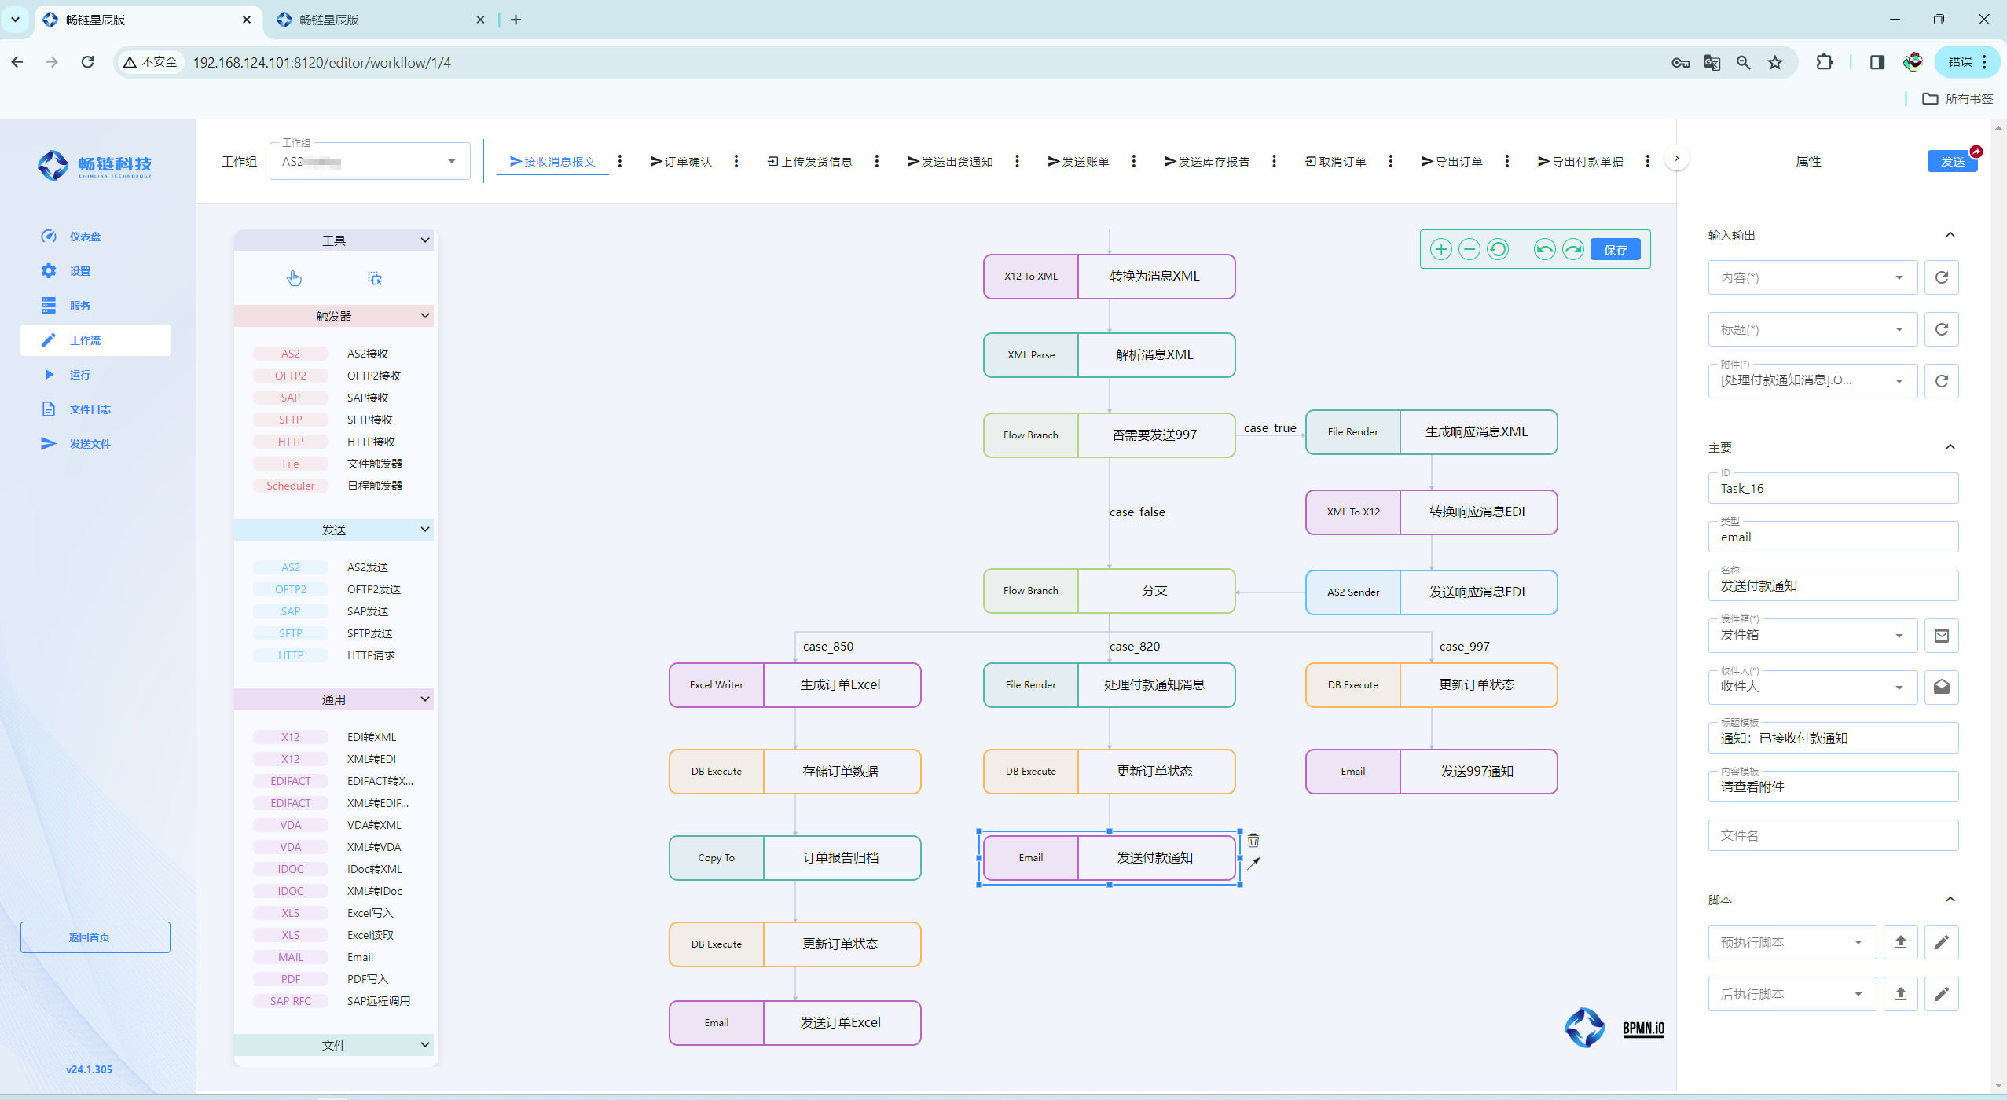Delete selected node with trash icon
2007x1100 pixels.
1253,841
